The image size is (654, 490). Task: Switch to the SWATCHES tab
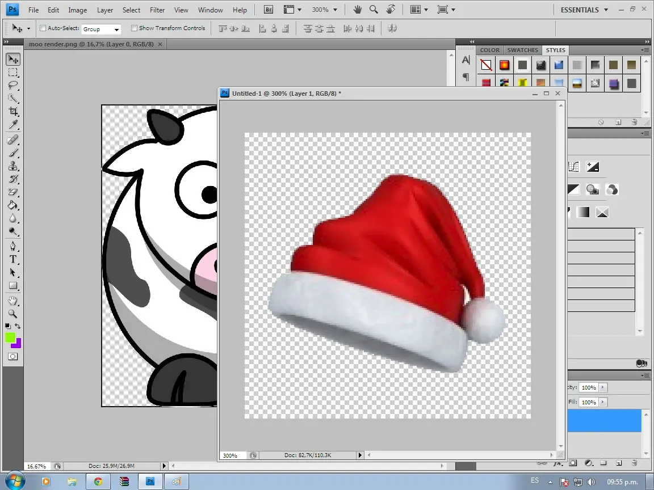523,50
